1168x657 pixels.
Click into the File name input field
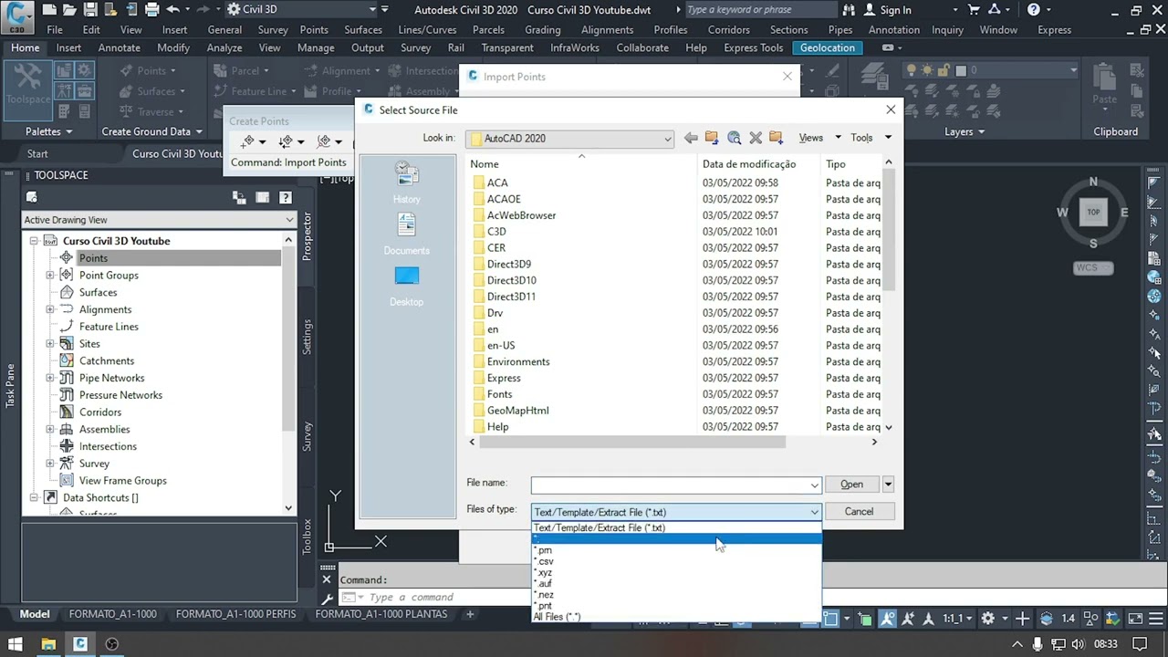coord(671,485)
